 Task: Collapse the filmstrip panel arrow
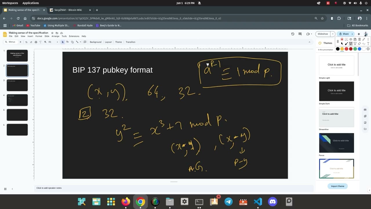12,189
